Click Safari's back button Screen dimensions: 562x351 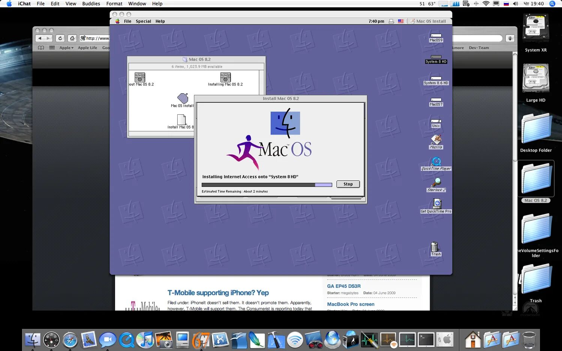click(40, 38)
